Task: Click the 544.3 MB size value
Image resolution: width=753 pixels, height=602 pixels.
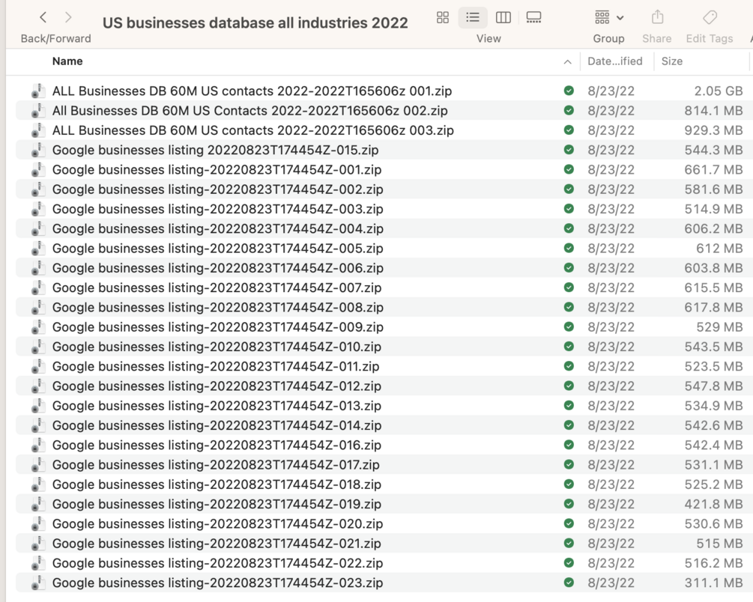Action: pyautogui.click(x=713, y=150)
